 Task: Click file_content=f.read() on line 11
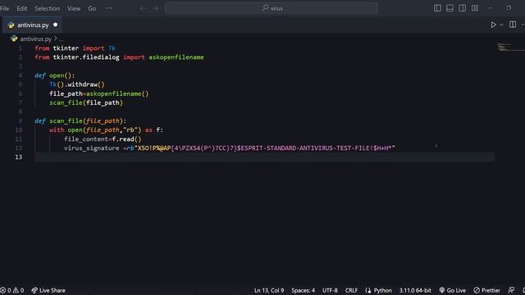tap(103, 139)
